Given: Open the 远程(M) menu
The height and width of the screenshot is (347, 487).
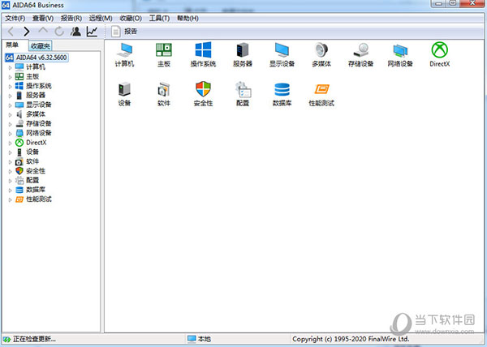Looking at the screenshot, I should 101,19.
